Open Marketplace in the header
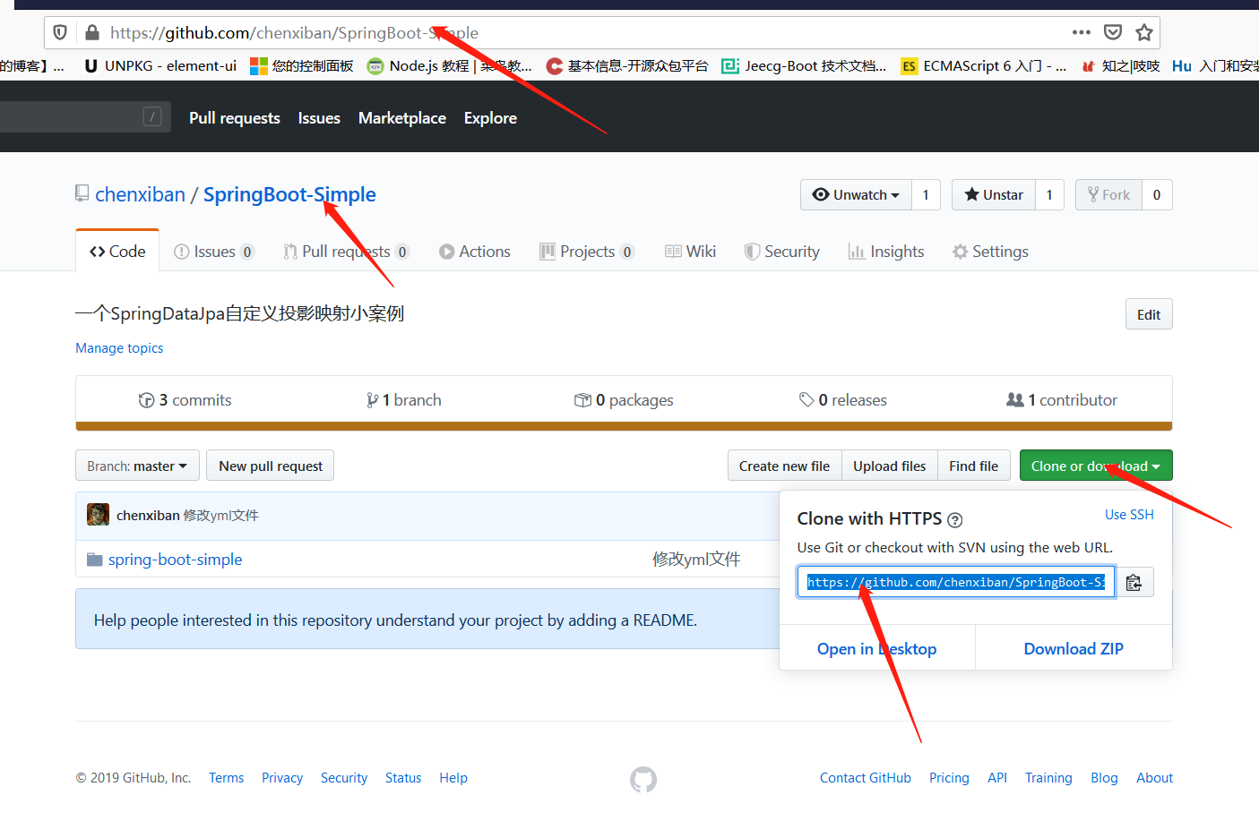The width and height of the screenshot is (1259, 838). coord(402,118)
